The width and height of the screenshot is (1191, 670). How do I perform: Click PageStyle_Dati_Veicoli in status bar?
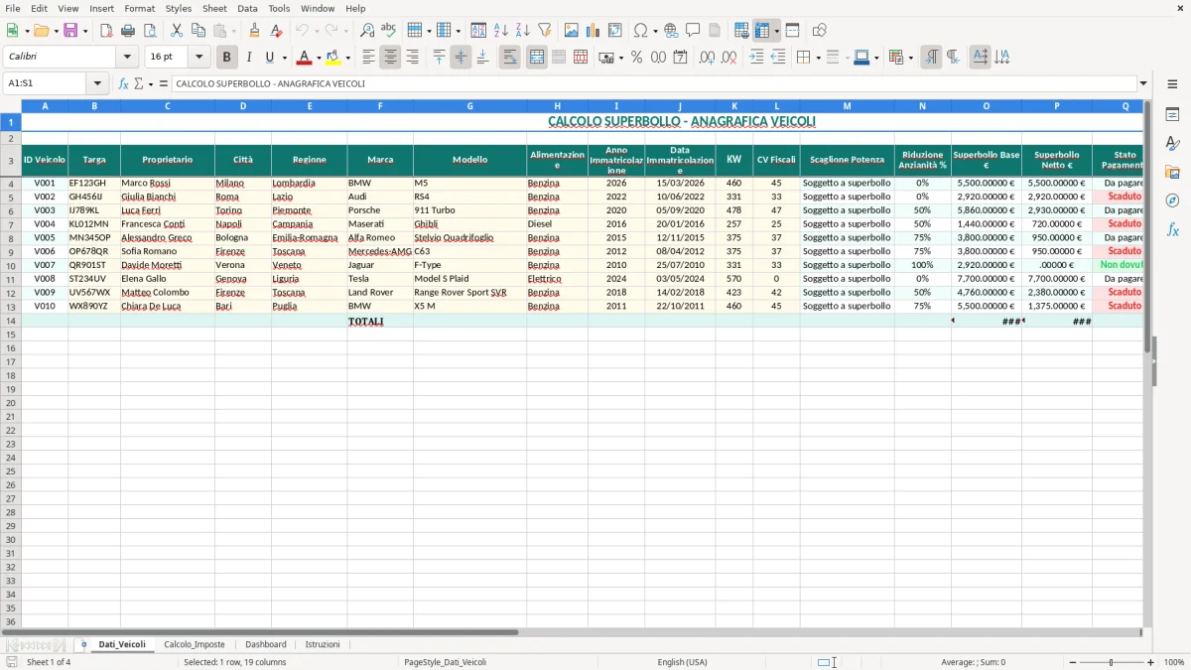(x=445, y=662)
